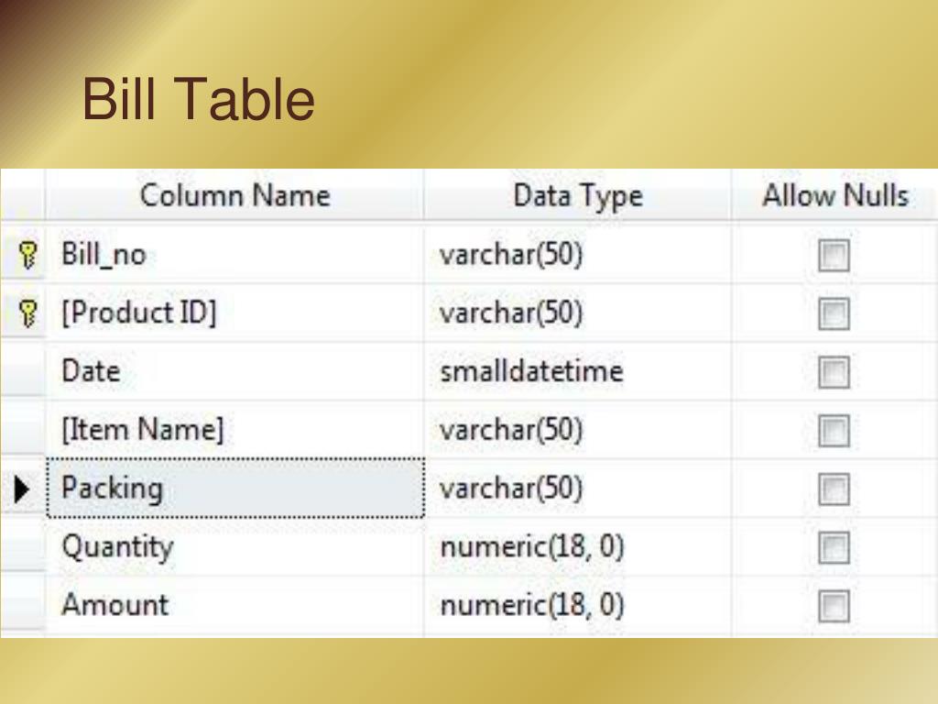Click the Allow Nulls column header

pyautogui.click(x=834, y=195)
